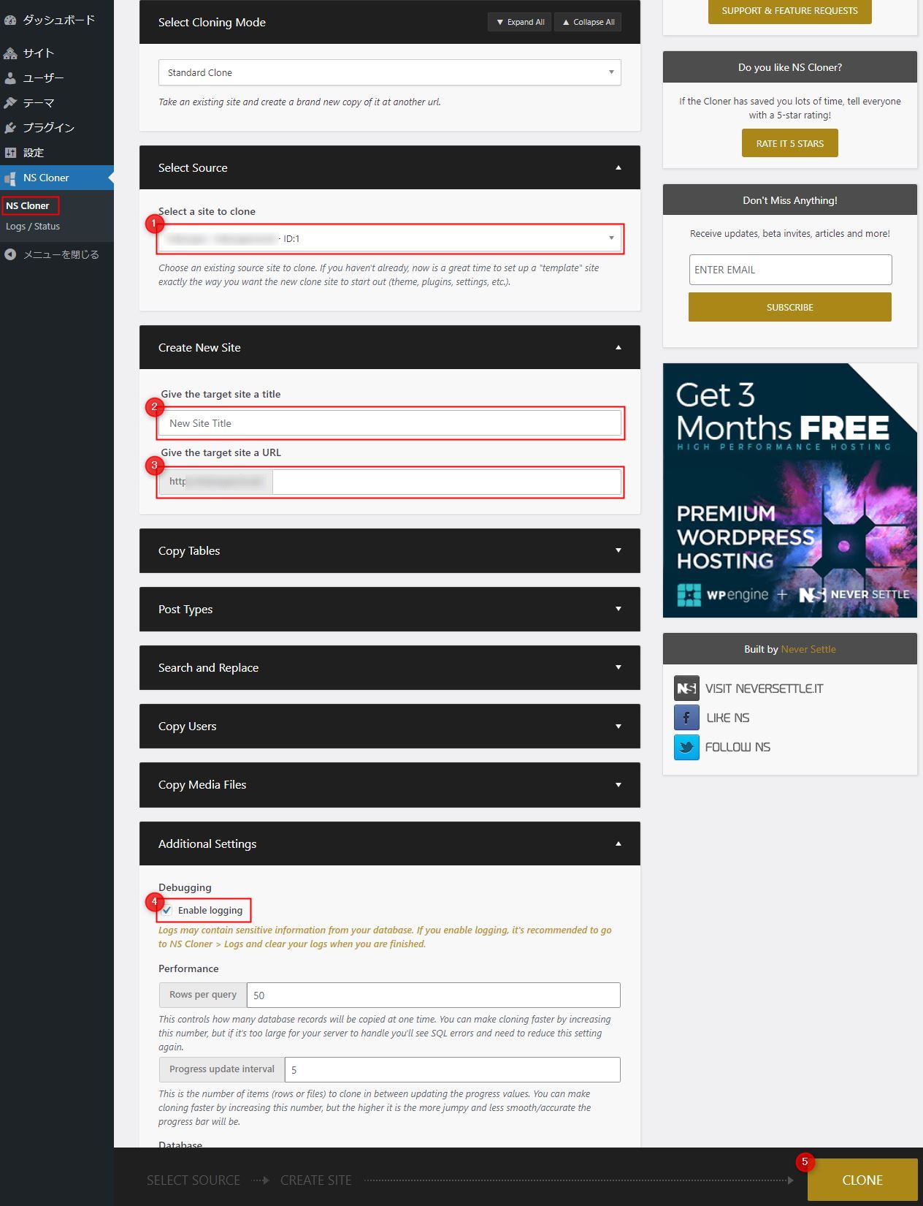Click the Plugins plug icon in sidebar
This screenshot has height=1206, width=923.
pos(10,128)
